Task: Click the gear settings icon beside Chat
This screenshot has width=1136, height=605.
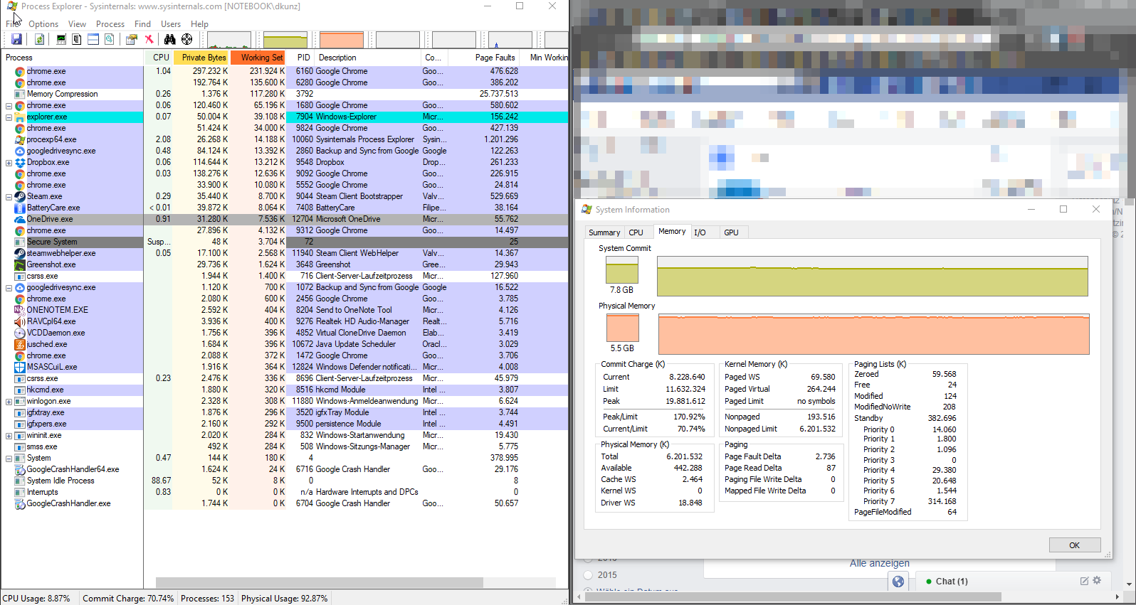Action: (x=1097, y=581)
